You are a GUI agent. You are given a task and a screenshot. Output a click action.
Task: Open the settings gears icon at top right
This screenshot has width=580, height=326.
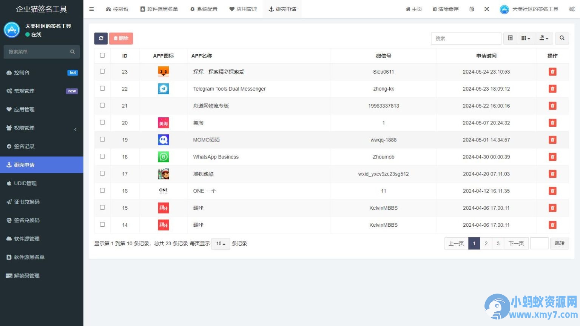pos(572,9)
